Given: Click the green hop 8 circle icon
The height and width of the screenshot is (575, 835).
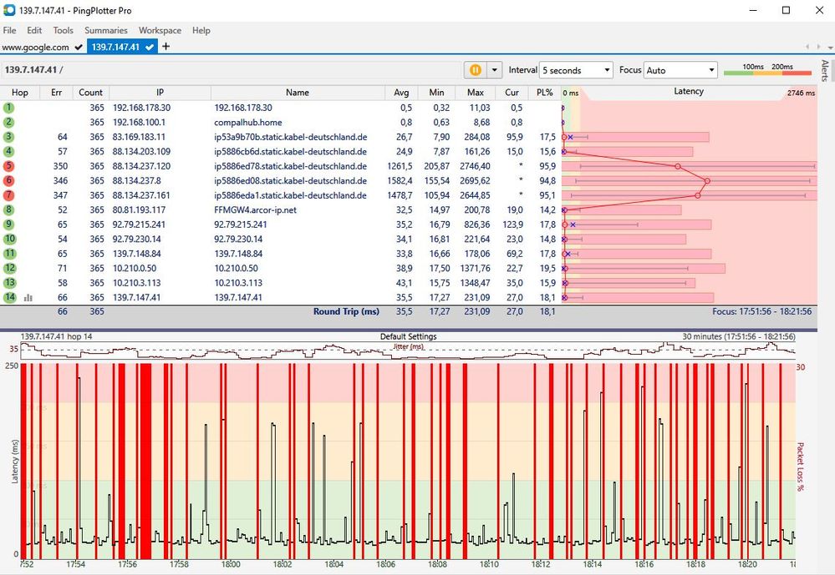Looking at the screenshot, I should (8, 209).
